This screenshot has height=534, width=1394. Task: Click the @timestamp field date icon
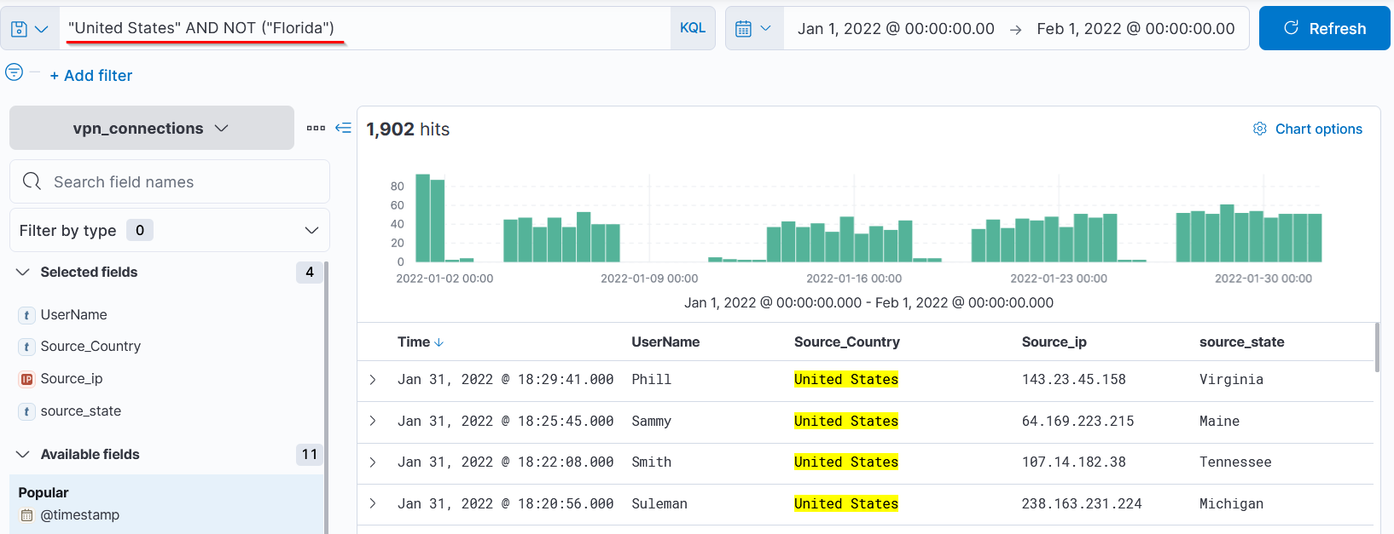point(26,515)
